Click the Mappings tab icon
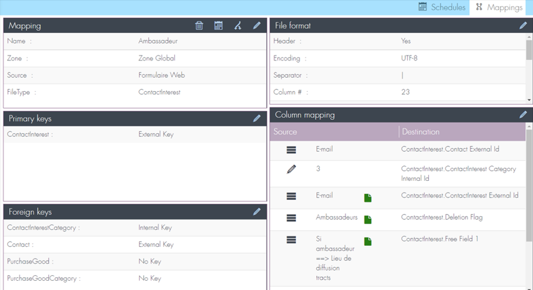The height and width of the screenshot is (290, 533). tap(479, 7)
